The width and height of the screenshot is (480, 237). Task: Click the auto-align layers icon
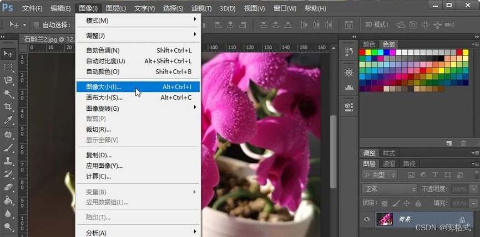click(348, 25)
